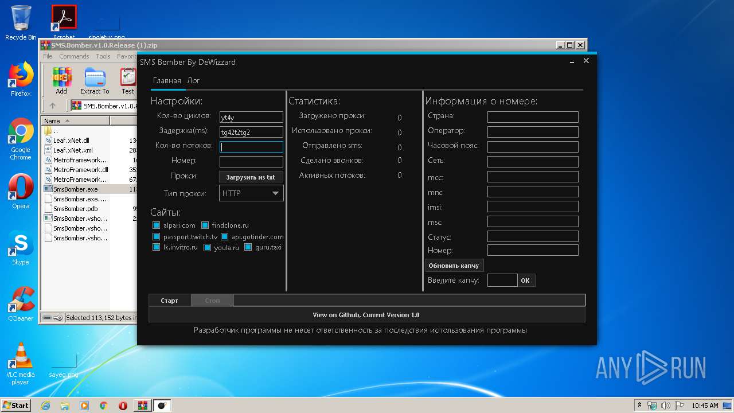Launch Acrobat desktop shortcut
The image size is (734, 413).
pyautogui.click(x=64, y=23)
